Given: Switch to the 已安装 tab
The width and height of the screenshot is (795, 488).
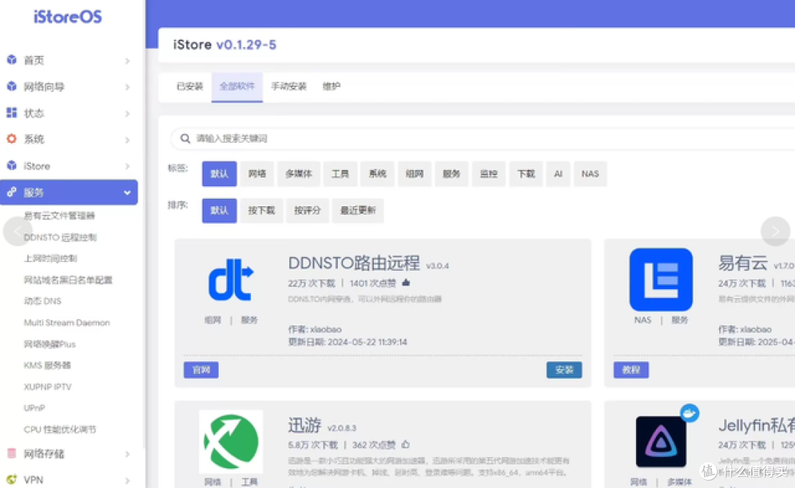Looking at the screenshot, I should click(190, 87).
